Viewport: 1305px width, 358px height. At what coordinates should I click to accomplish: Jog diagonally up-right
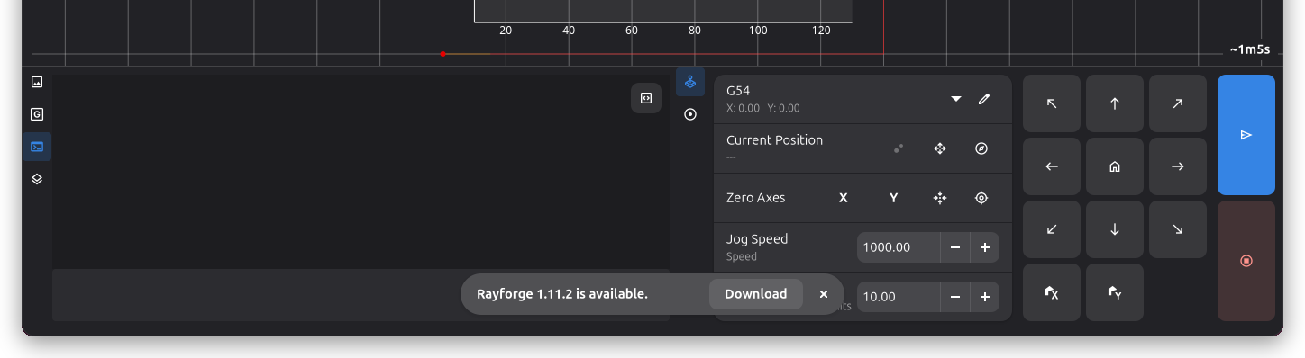click(1178, 103)
